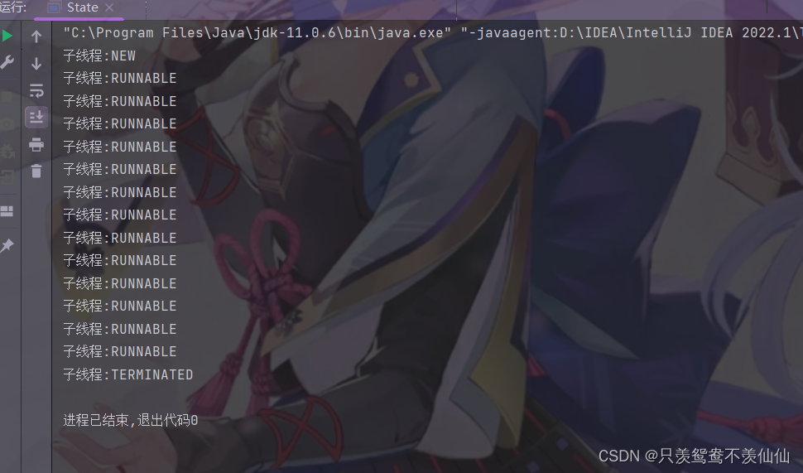Toggle pin tab icon

tap(7, 245)
